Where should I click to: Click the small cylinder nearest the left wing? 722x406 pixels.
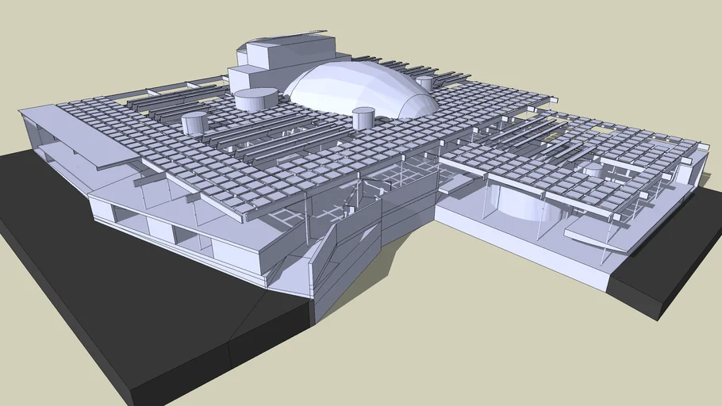coord(194,123)
